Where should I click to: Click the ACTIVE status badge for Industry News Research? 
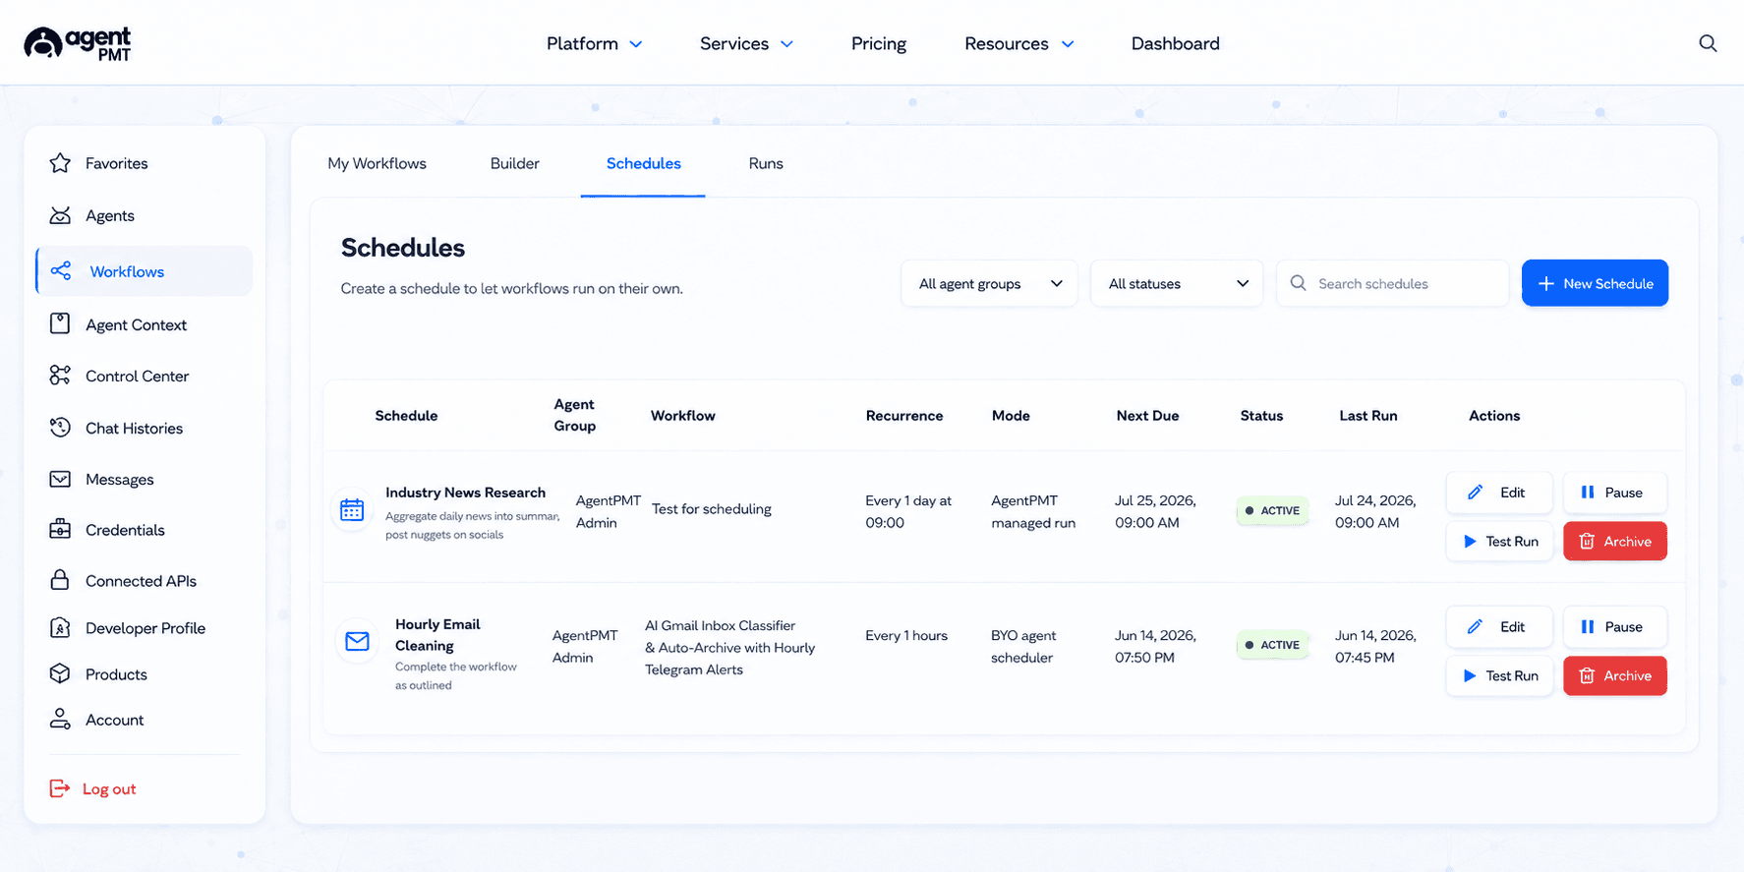point(1272,510)
